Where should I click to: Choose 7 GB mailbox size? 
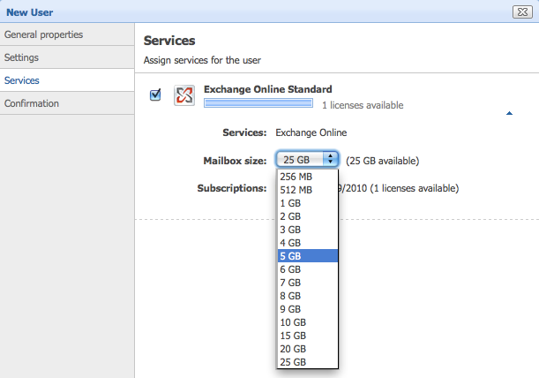click(308, 283)
